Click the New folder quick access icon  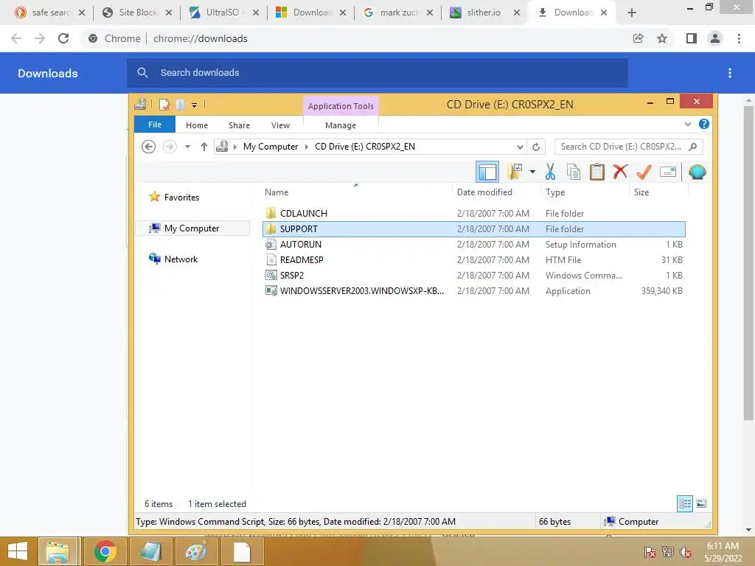pos(180,105)
